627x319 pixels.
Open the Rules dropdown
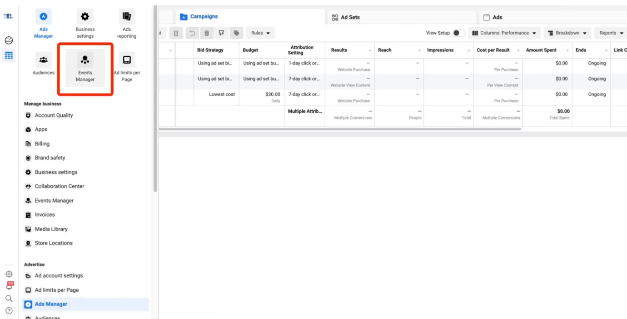click(260, 33)
